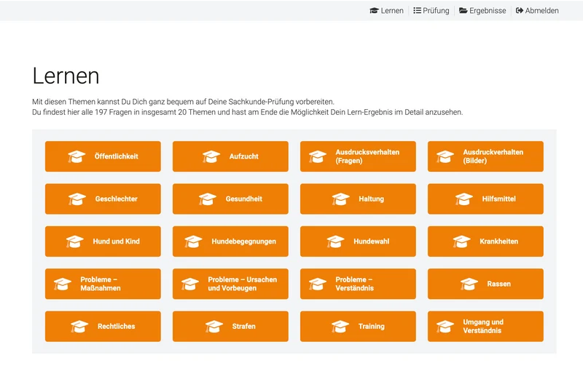Open Probleme – Ursachen und Vorbeugen topic

(230, 284)
